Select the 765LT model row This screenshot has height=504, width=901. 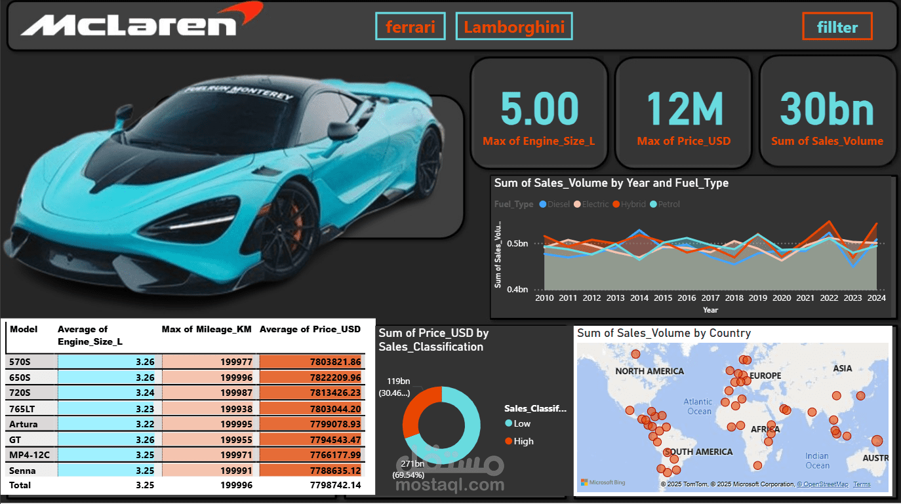pyautogui.click(x=185, y=408)
